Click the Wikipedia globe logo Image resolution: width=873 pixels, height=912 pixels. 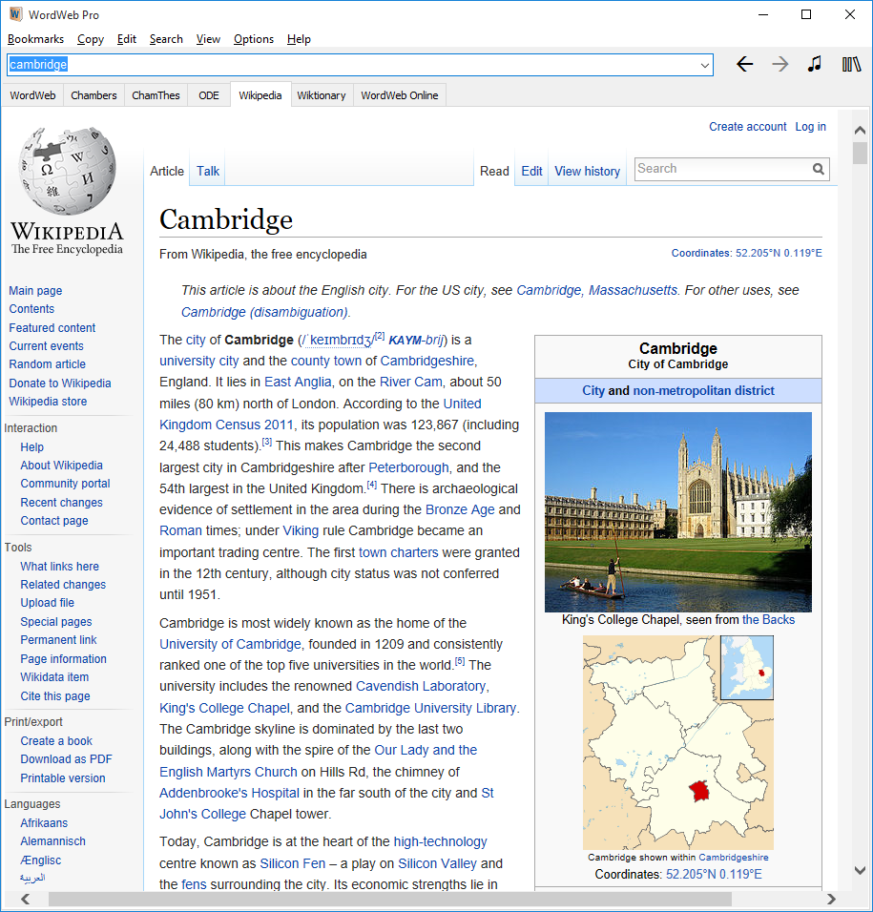[67, 171]
